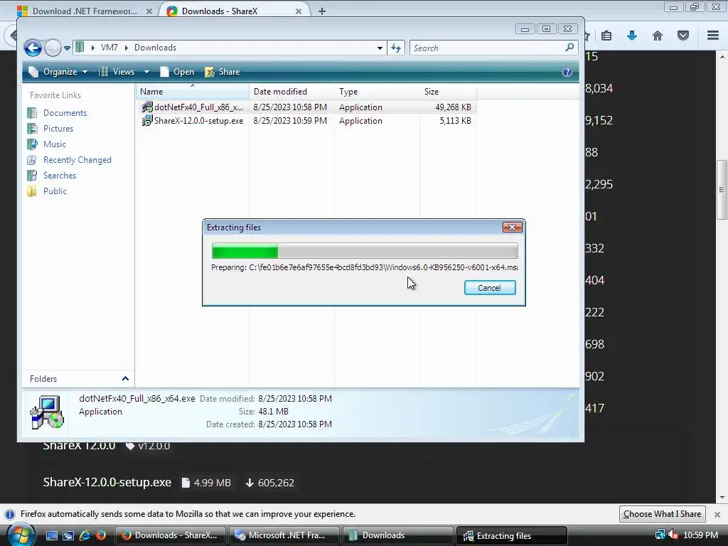Click the muted volume tray icon
The image size is (728, 546).
(x=673, y=535)
